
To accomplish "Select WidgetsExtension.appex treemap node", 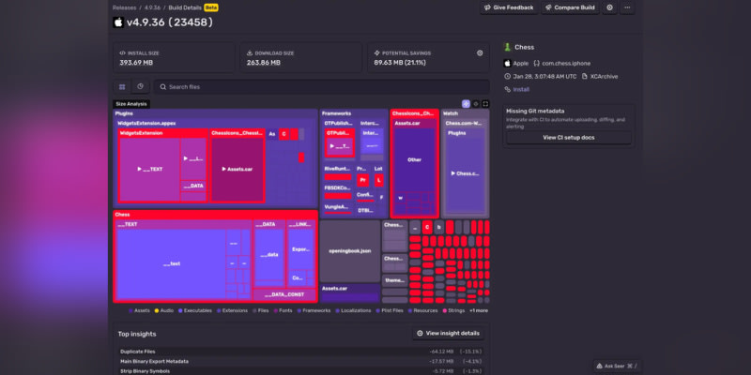I will [x=216, y=124].
